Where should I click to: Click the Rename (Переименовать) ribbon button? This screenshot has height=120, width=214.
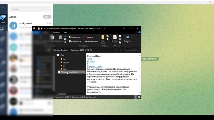(91, 41)
